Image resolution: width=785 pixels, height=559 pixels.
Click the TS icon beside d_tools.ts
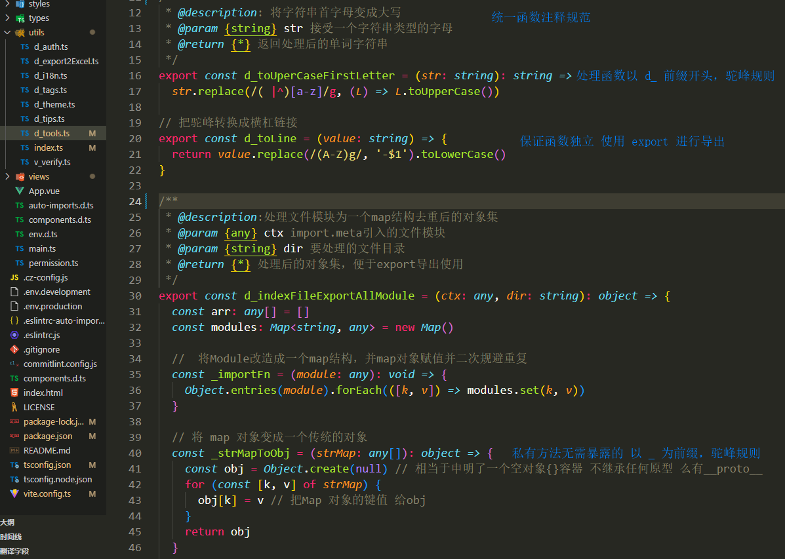(x=25, y=134)
